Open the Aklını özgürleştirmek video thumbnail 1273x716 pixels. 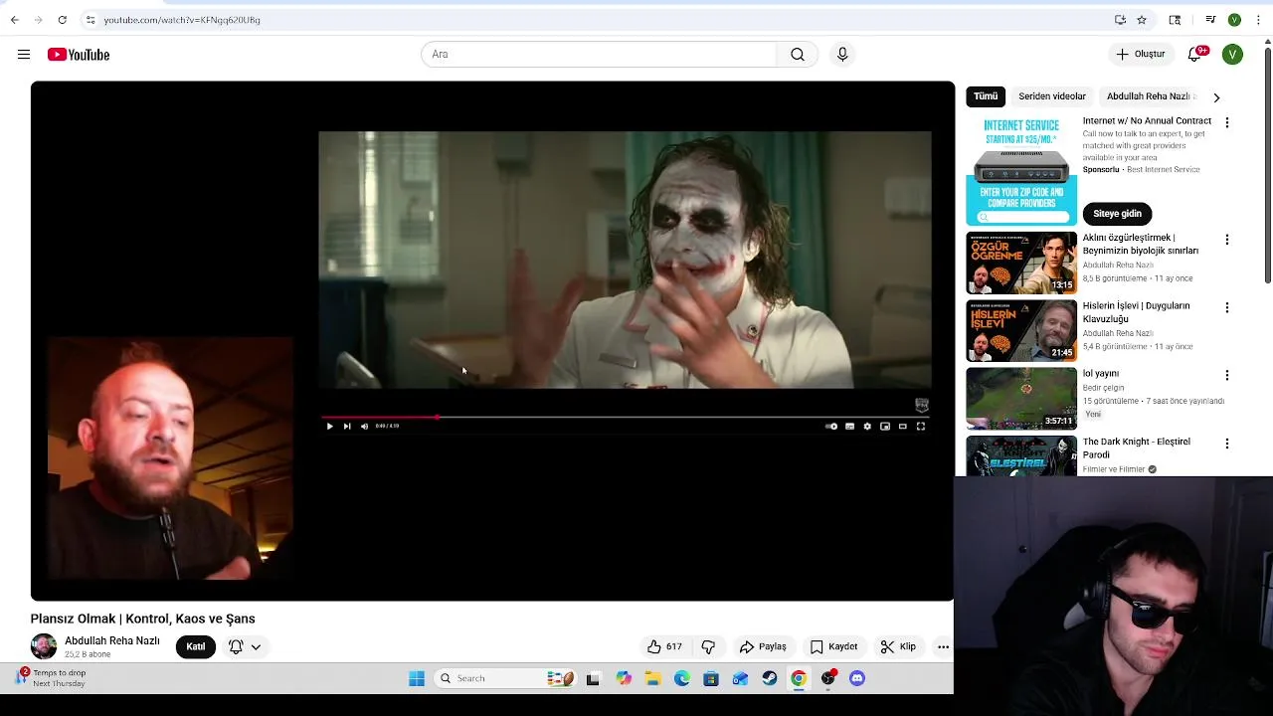[x=1021, y=264]
